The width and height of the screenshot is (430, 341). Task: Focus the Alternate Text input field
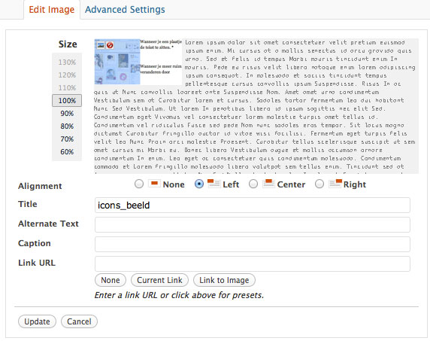click(253, 224)
